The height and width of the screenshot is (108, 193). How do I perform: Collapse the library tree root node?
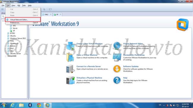pos(3,21)
